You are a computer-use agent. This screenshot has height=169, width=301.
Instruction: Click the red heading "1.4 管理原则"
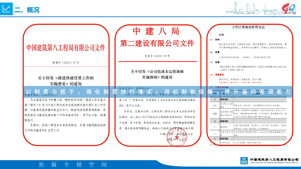(217, 75)
